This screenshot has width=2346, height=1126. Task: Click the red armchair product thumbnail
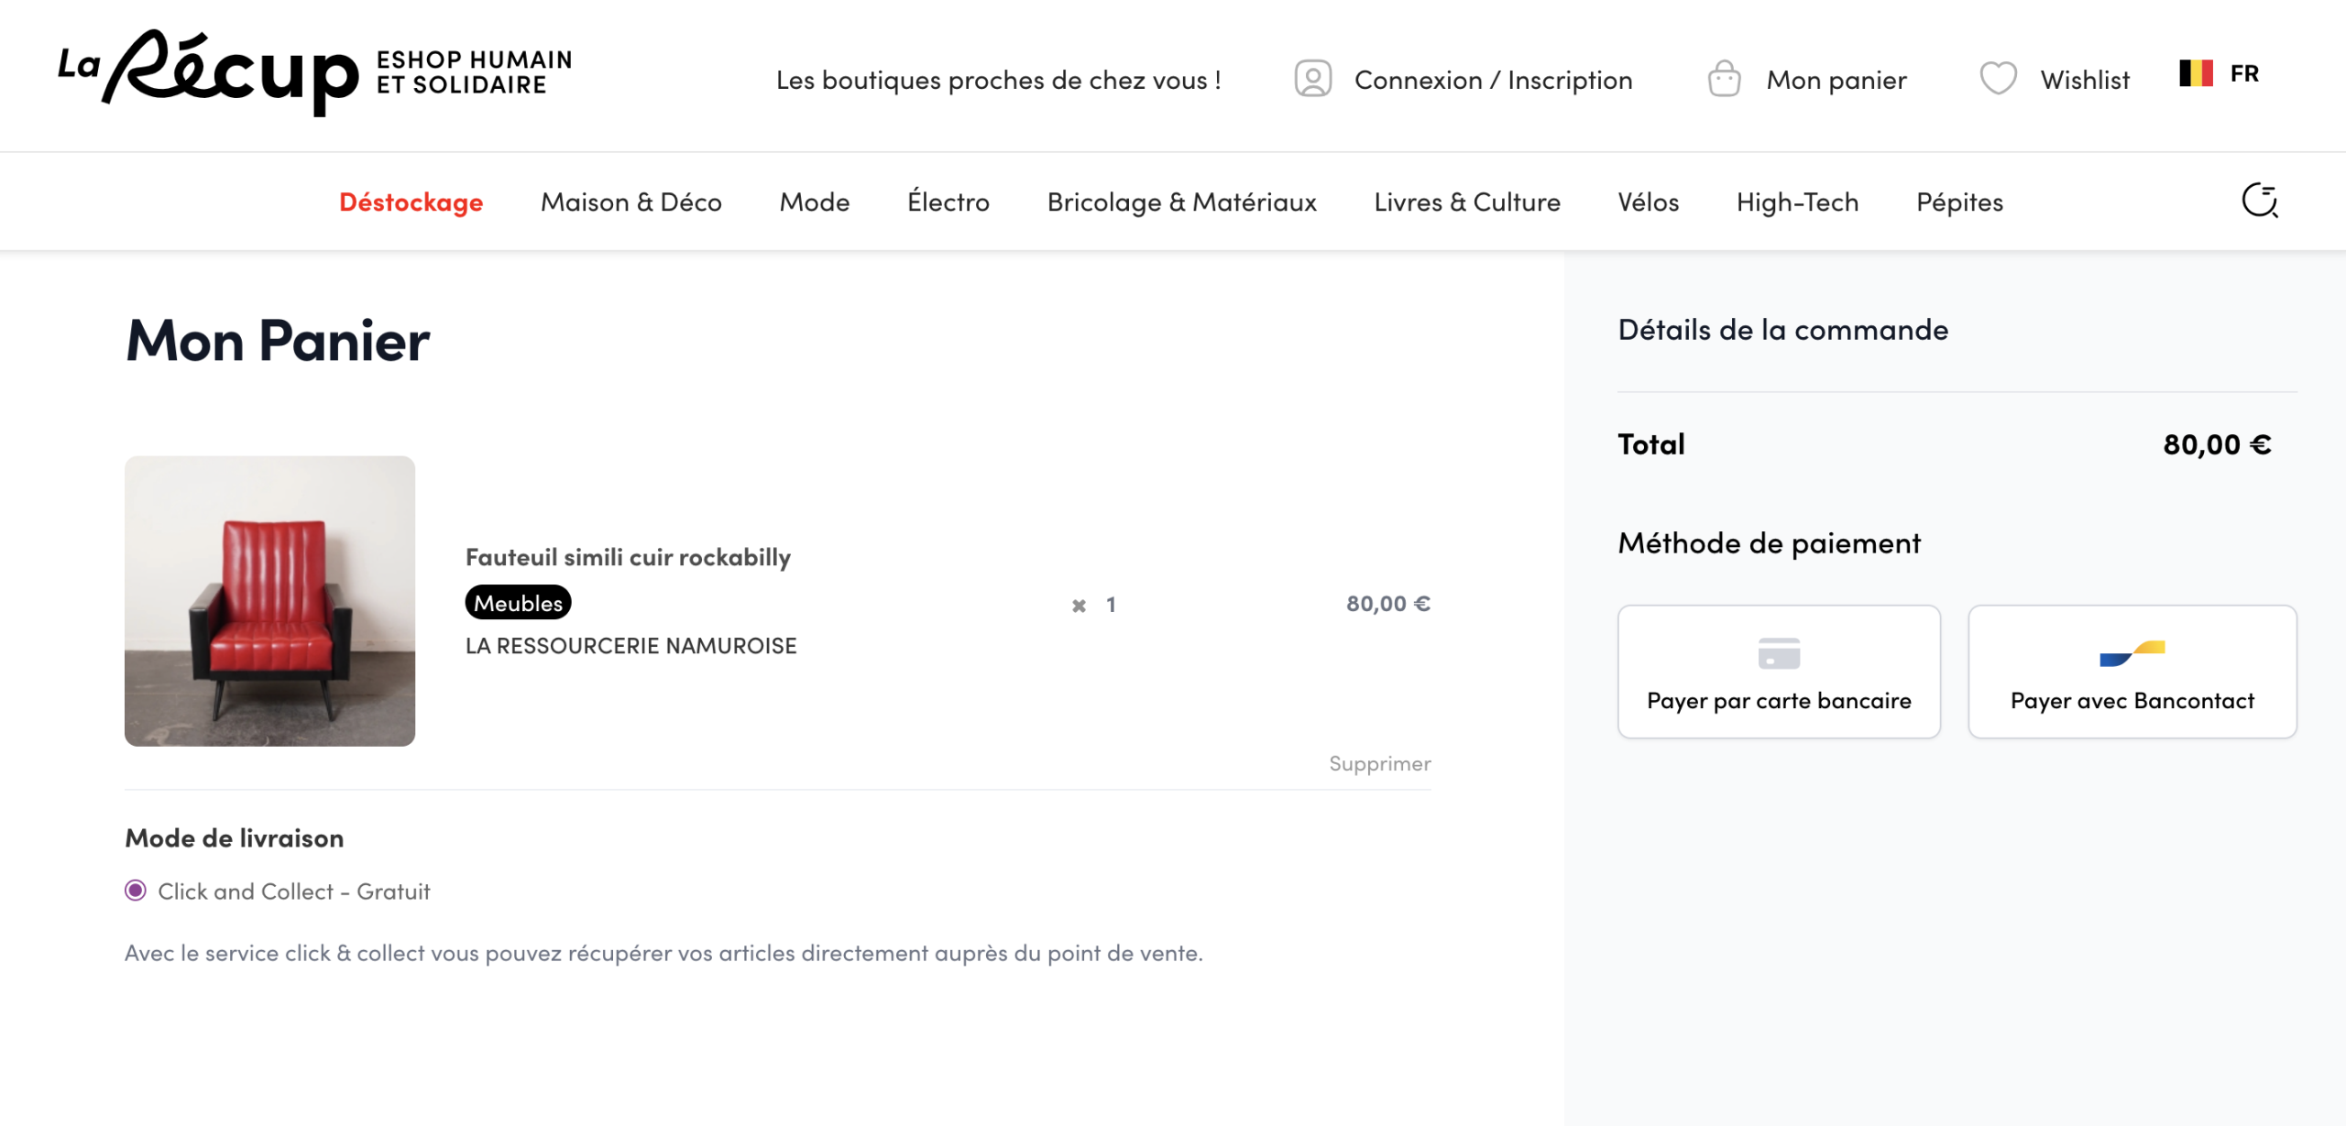pyautogui.click(x=269, y=603)
